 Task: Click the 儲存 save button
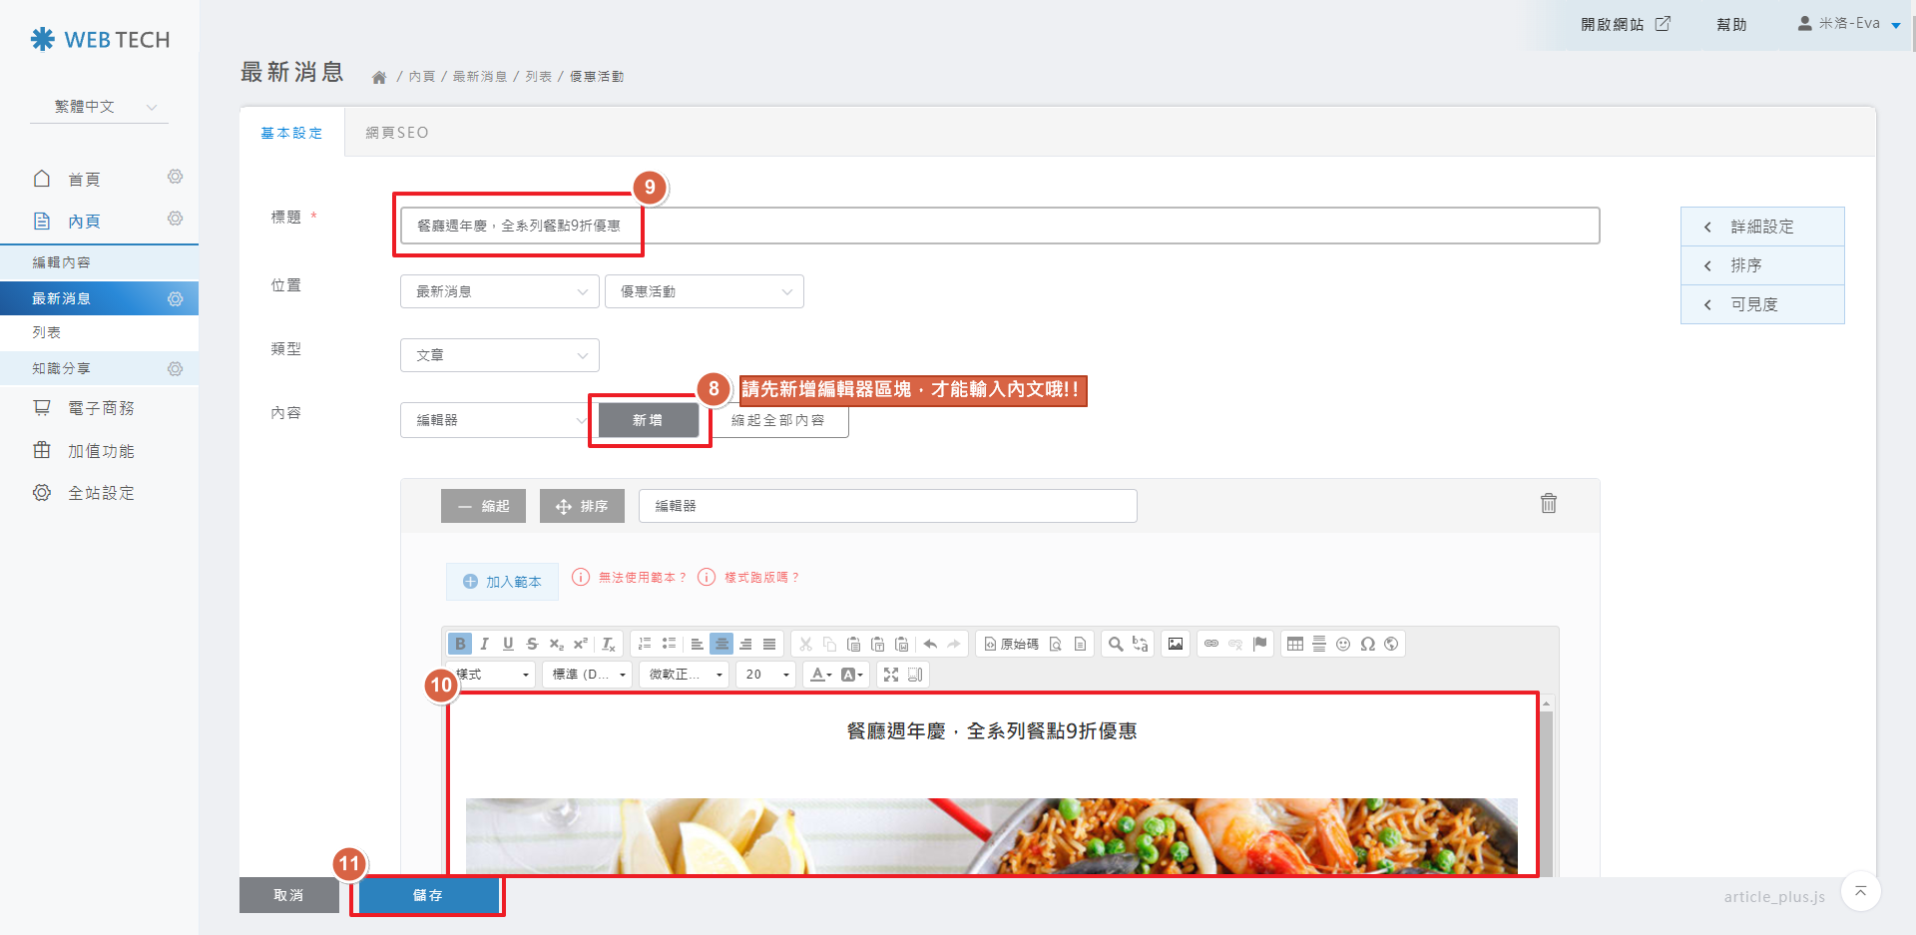pos(428,895)
